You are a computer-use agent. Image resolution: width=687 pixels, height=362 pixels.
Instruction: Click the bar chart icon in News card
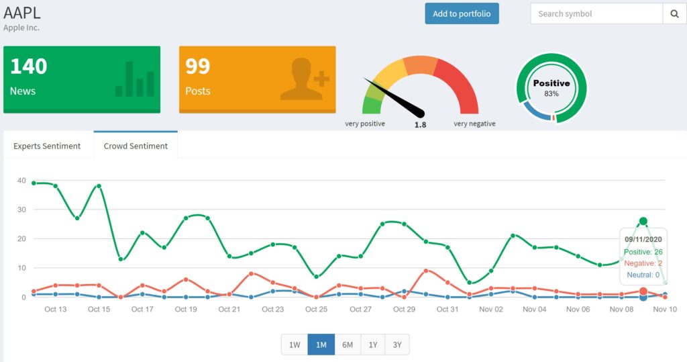click(x=134, y=79)
